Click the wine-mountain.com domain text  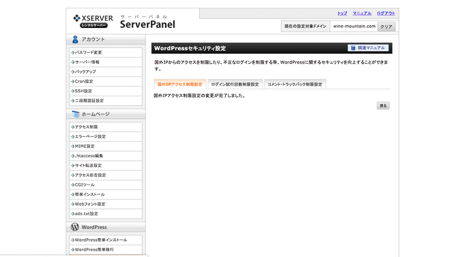(x=354, y=26)
